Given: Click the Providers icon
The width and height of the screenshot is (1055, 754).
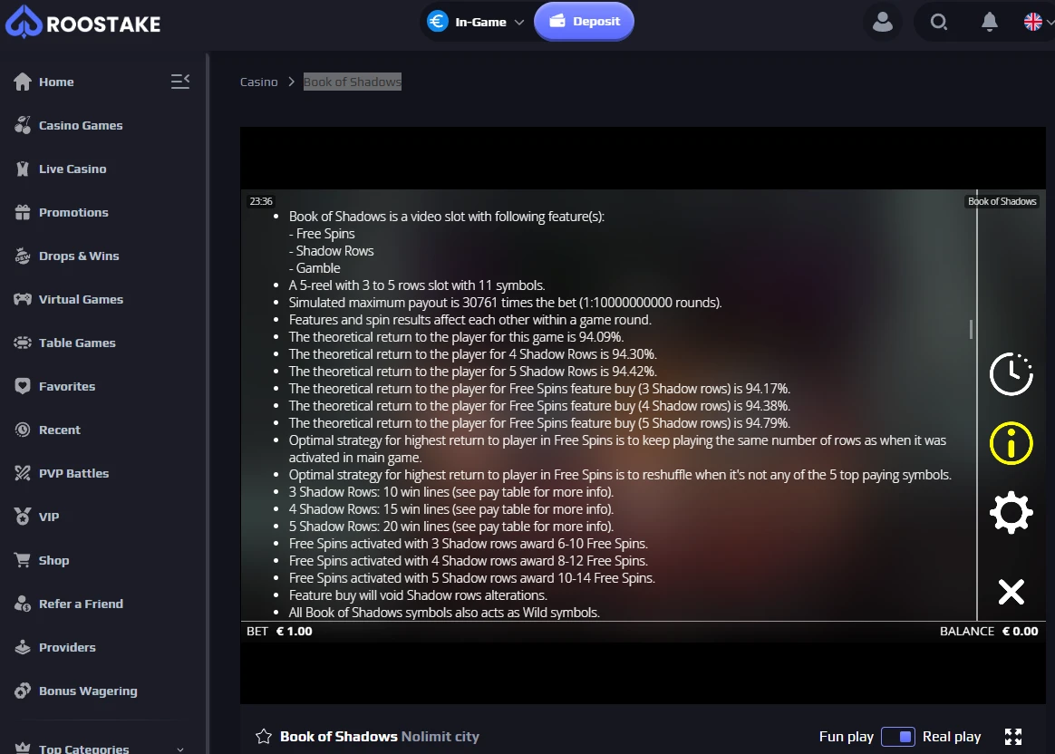Looking at the screenshot, I should click(x=22, y=647).
